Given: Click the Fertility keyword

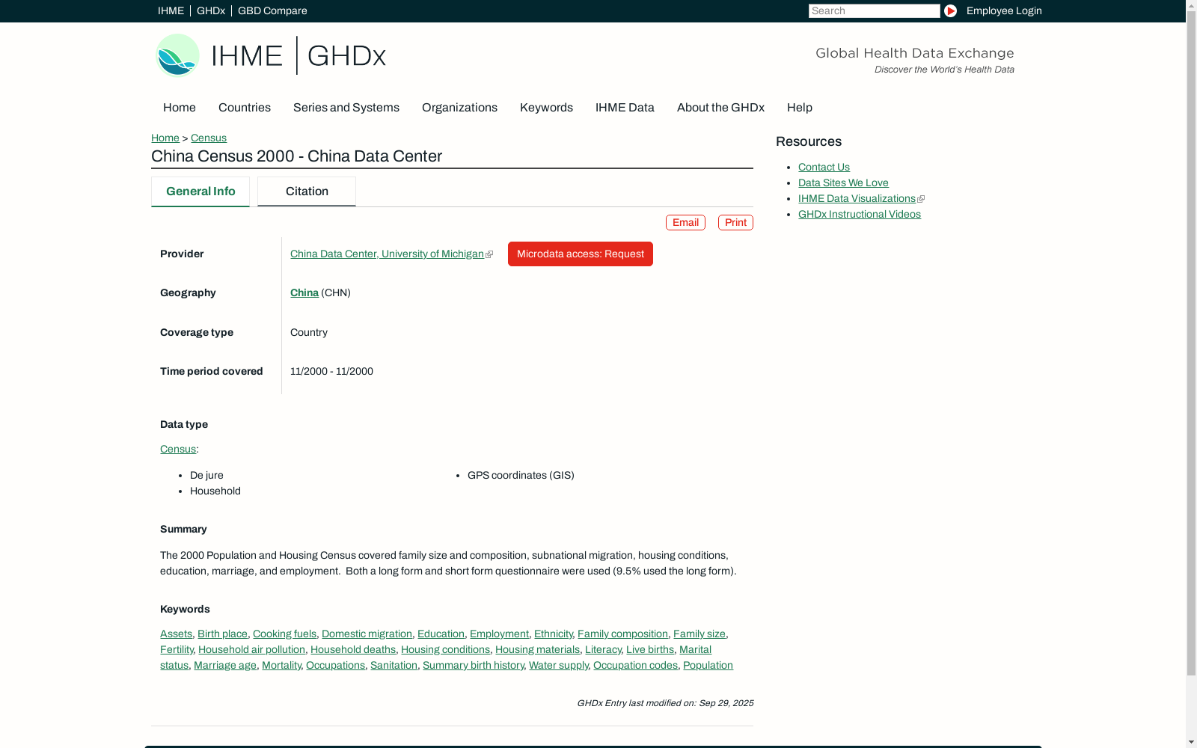Looking at the screenshot, I should [x=177, y=650].
